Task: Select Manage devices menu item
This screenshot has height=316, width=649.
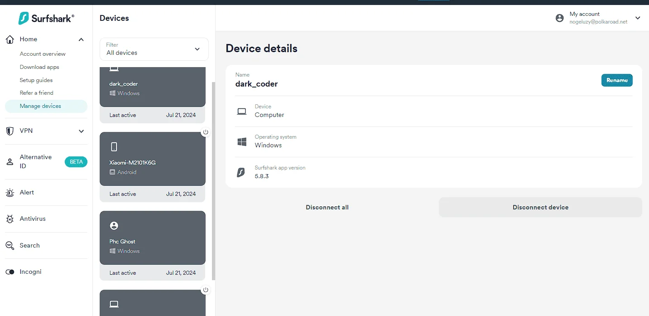Action: point(46,106)
